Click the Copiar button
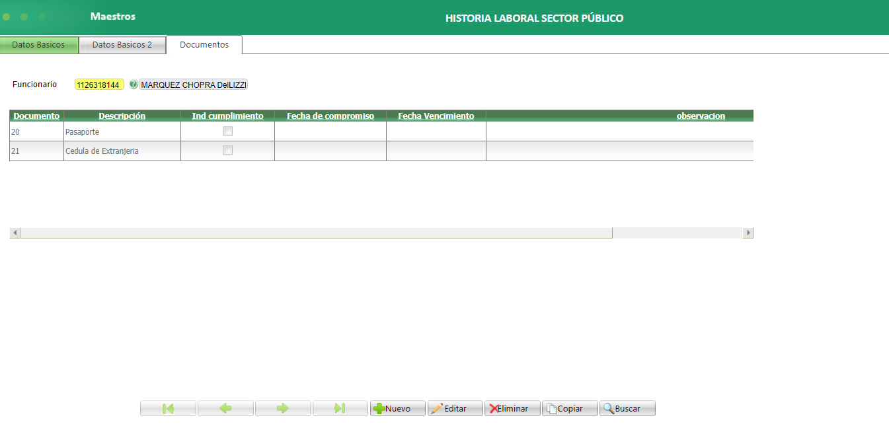 (x=570, y=408)
